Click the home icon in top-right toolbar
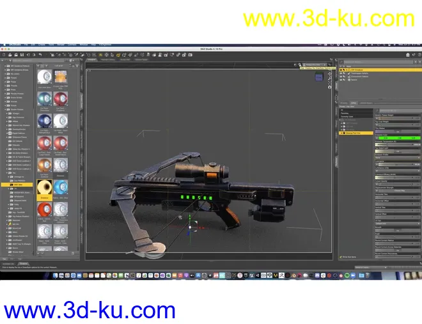422x324 pixels. click(408, 55)
